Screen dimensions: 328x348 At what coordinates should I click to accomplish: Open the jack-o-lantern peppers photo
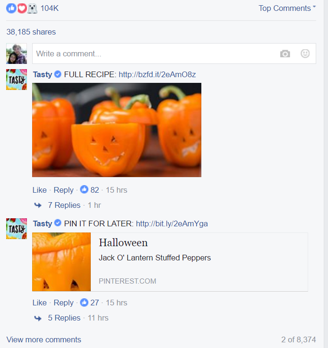pyautogui.click(x=117, y=130)
